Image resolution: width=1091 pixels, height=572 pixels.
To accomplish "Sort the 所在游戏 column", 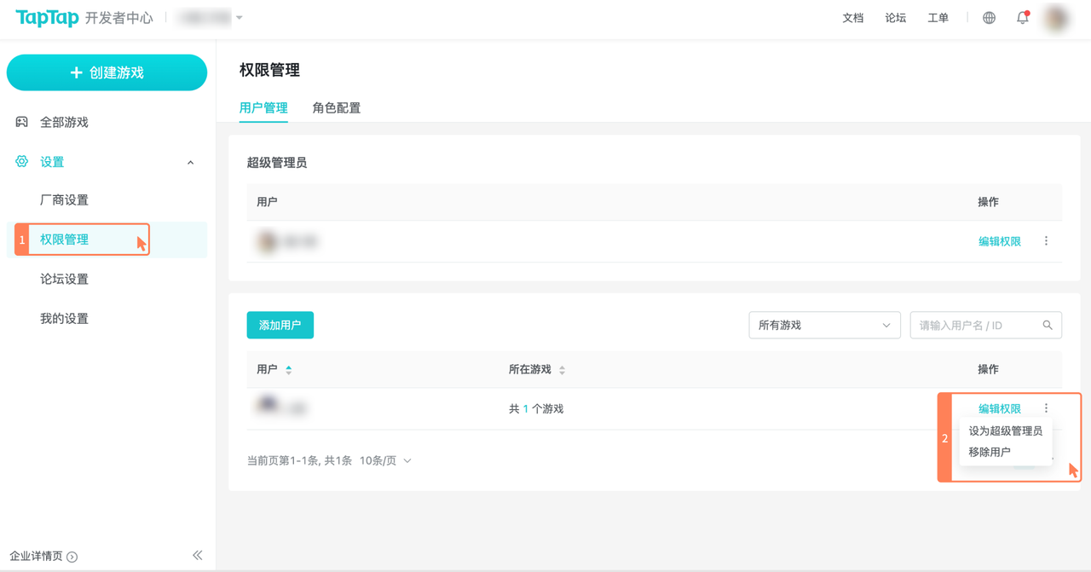I will (562, 370).
